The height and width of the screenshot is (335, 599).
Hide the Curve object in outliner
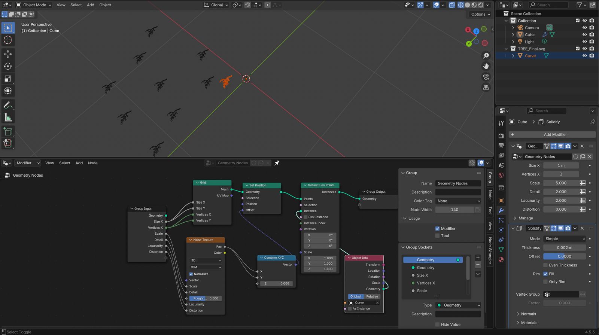pyautogui.click(x=584, y=56)
